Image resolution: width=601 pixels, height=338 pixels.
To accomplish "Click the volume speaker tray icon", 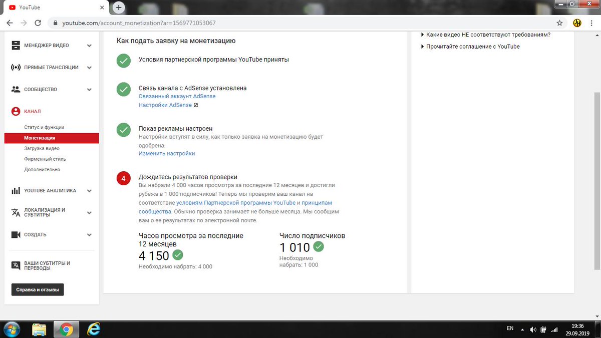I will [533, 329].
